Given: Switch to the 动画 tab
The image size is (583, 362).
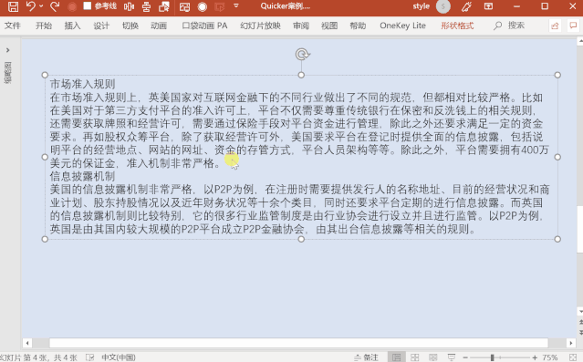Looking at the screenshot, I should coord(159,26).
